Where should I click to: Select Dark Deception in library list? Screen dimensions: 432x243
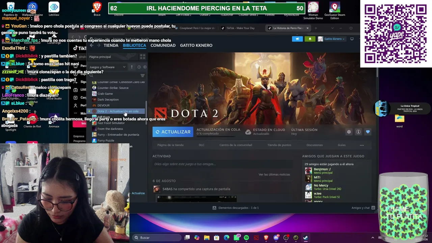108,100
